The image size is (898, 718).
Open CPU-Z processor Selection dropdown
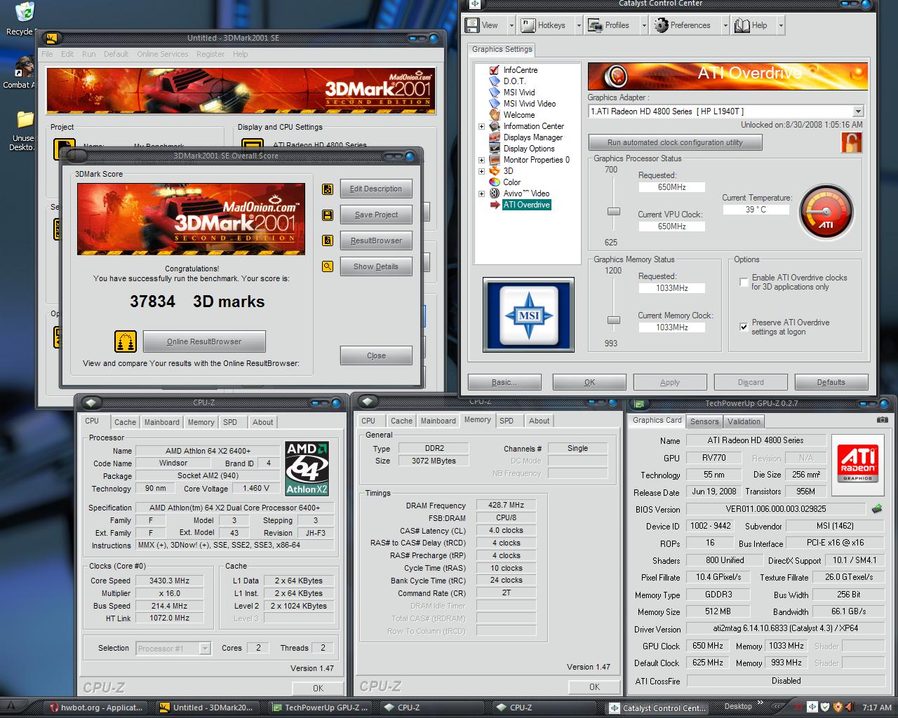click(x=205, y=649)
